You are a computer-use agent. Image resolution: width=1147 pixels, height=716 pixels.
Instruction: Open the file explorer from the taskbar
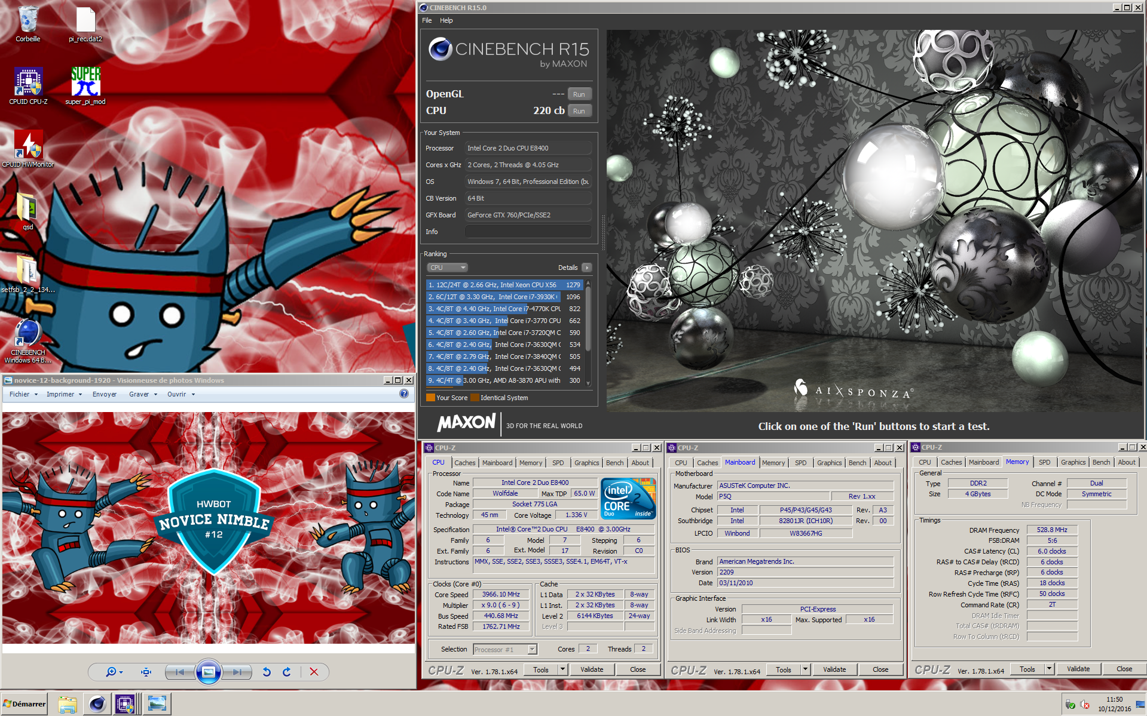68,704
